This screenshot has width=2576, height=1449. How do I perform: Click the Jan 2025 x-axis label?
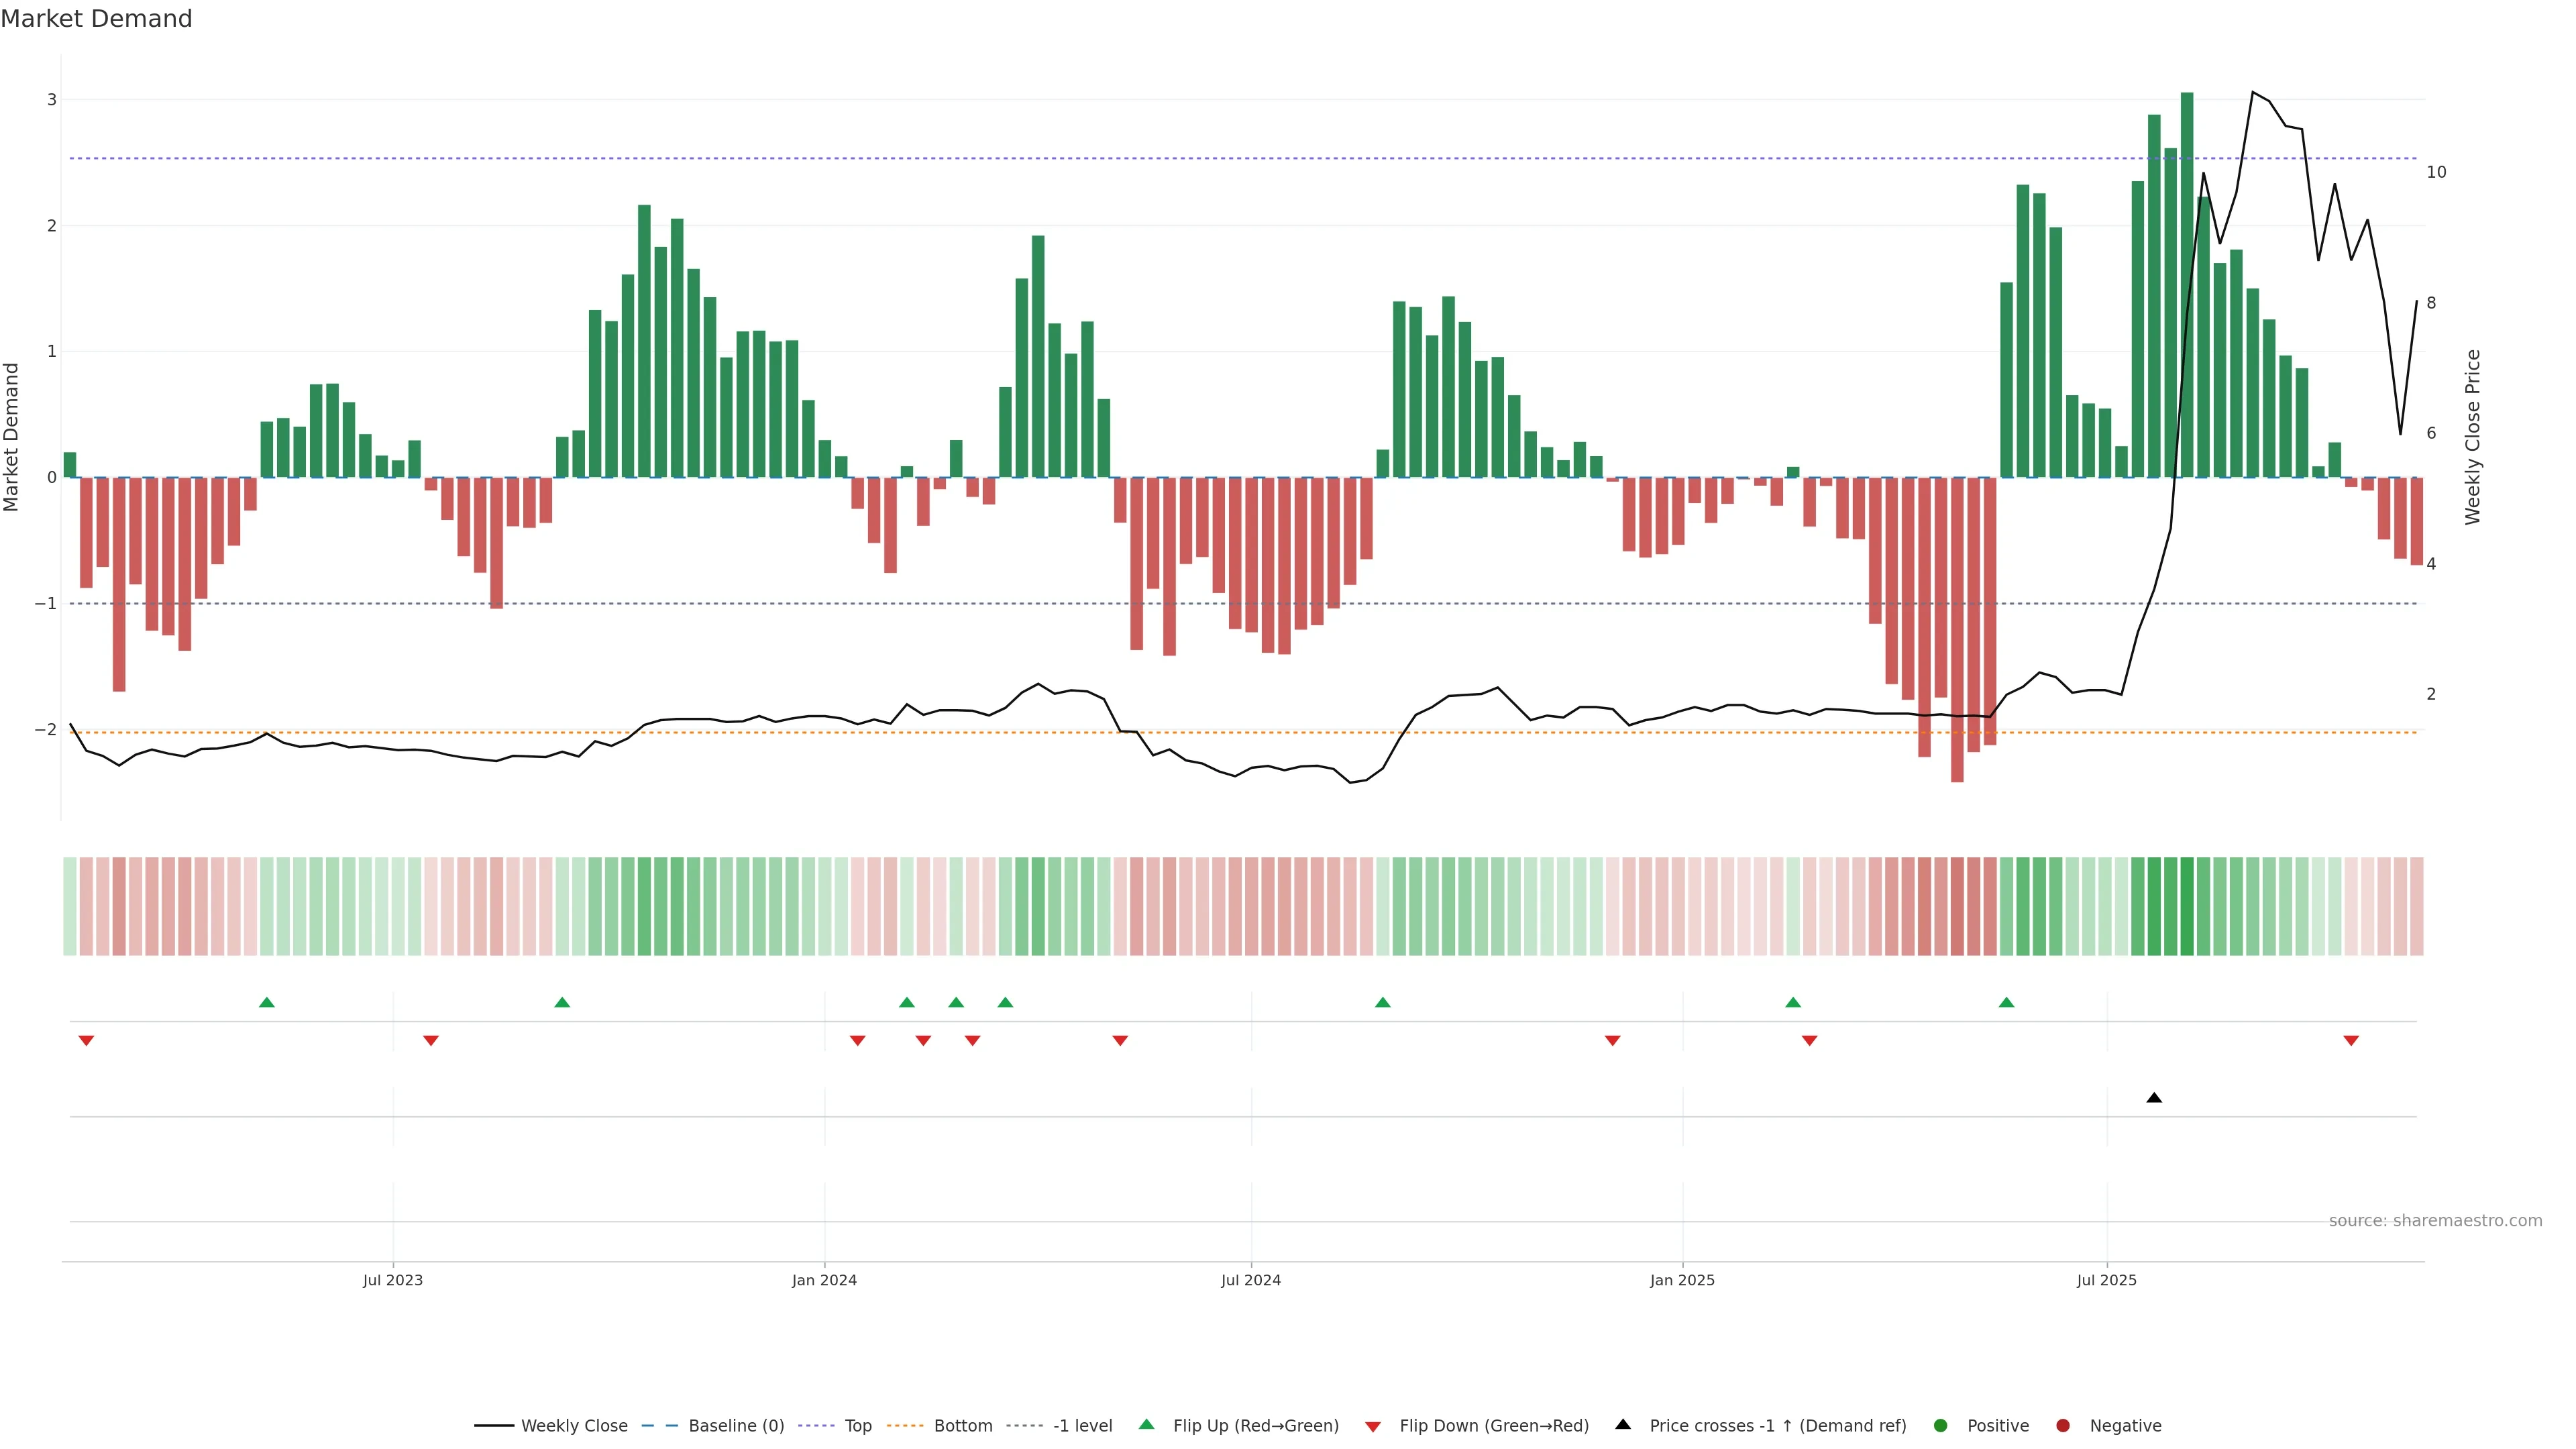pyautogui.click(x=1682, y=1280)
